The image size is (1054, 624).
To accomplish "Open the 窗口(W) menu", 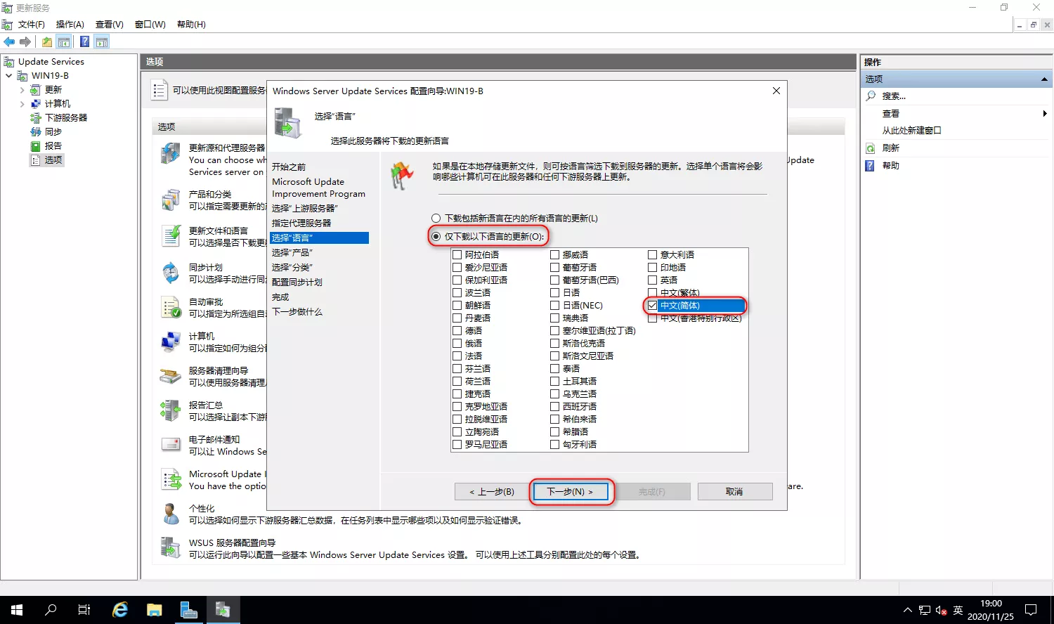I will [x=150, y=25].
